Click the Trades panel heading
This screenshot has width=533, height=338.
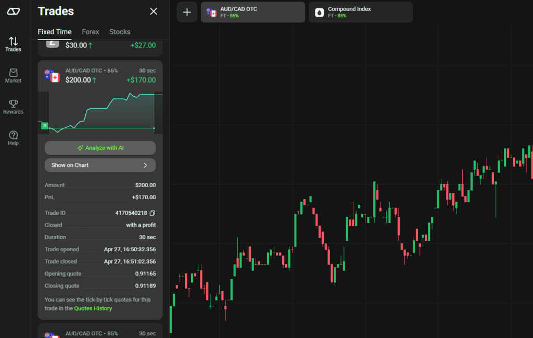click(x=56, y=11)
